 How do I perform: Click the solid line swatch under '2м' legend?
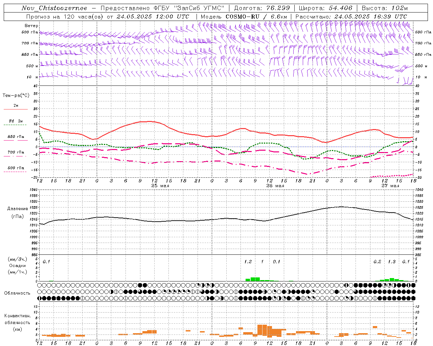[16, 109]
